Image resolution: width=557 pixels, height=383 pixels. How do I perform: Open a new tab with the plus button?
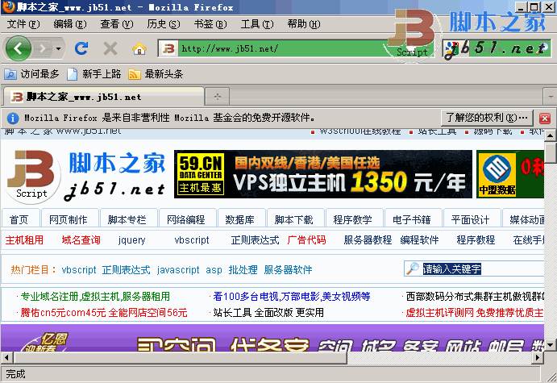[218, 97]
